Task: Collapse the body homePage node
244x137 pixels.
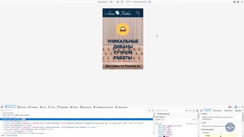Action: point(3,119)
